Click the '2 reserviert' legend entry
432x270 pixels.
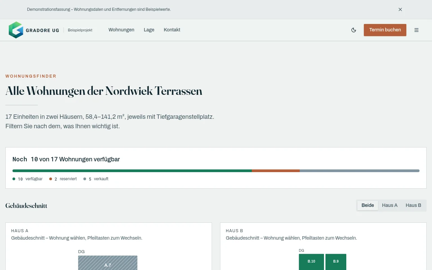(x=63, y=179)
